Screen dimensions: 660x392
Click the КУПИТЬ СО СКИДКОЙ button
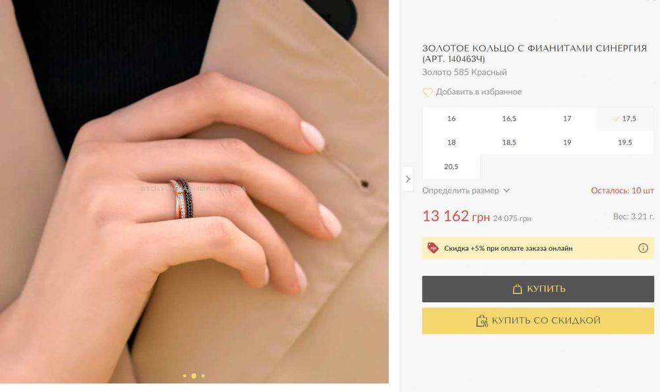pos(538,321)
